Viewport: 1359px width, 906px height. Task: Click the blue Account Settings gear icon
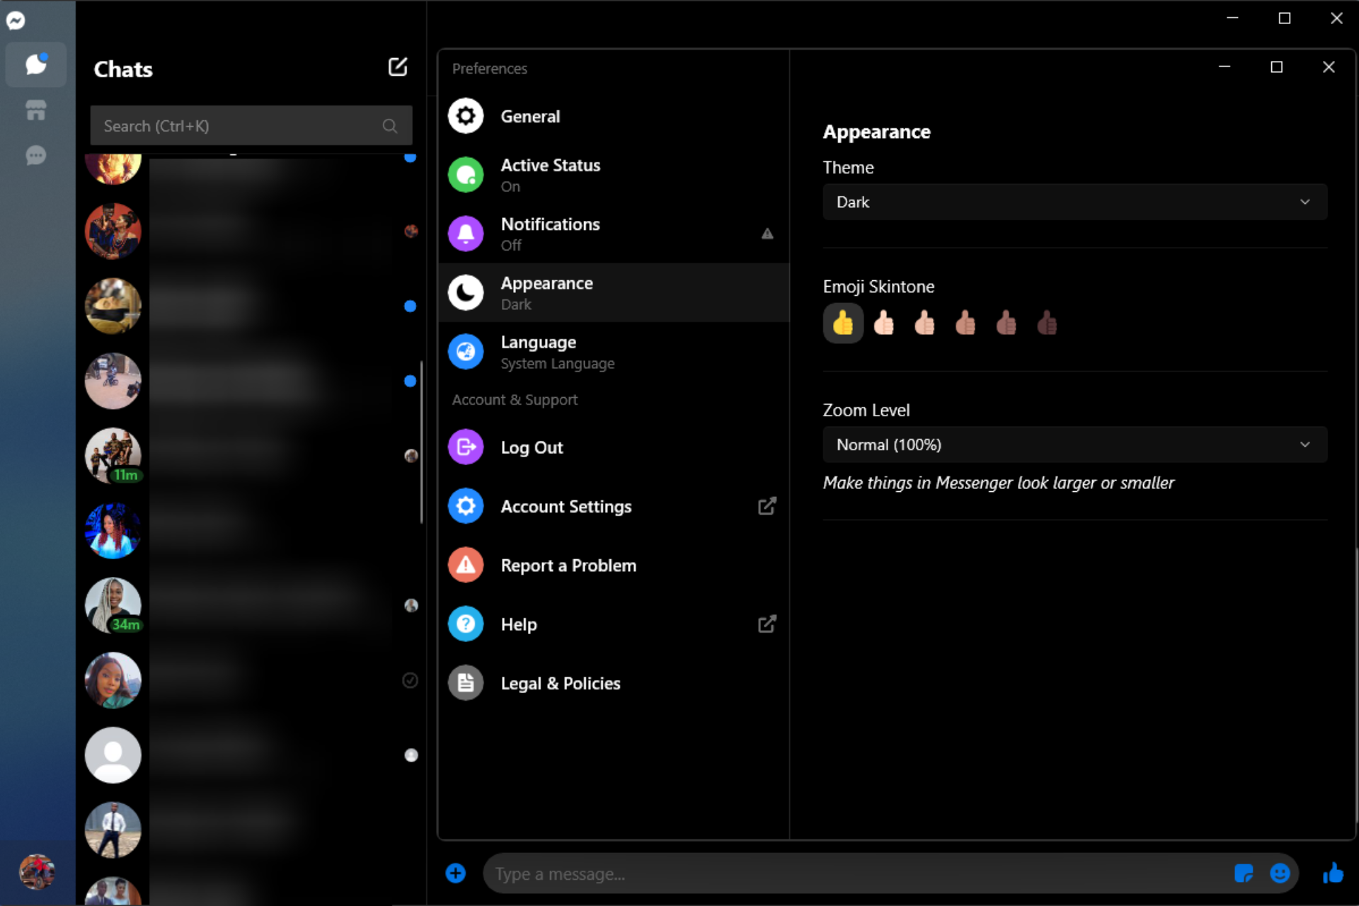(x=466, y=506)
